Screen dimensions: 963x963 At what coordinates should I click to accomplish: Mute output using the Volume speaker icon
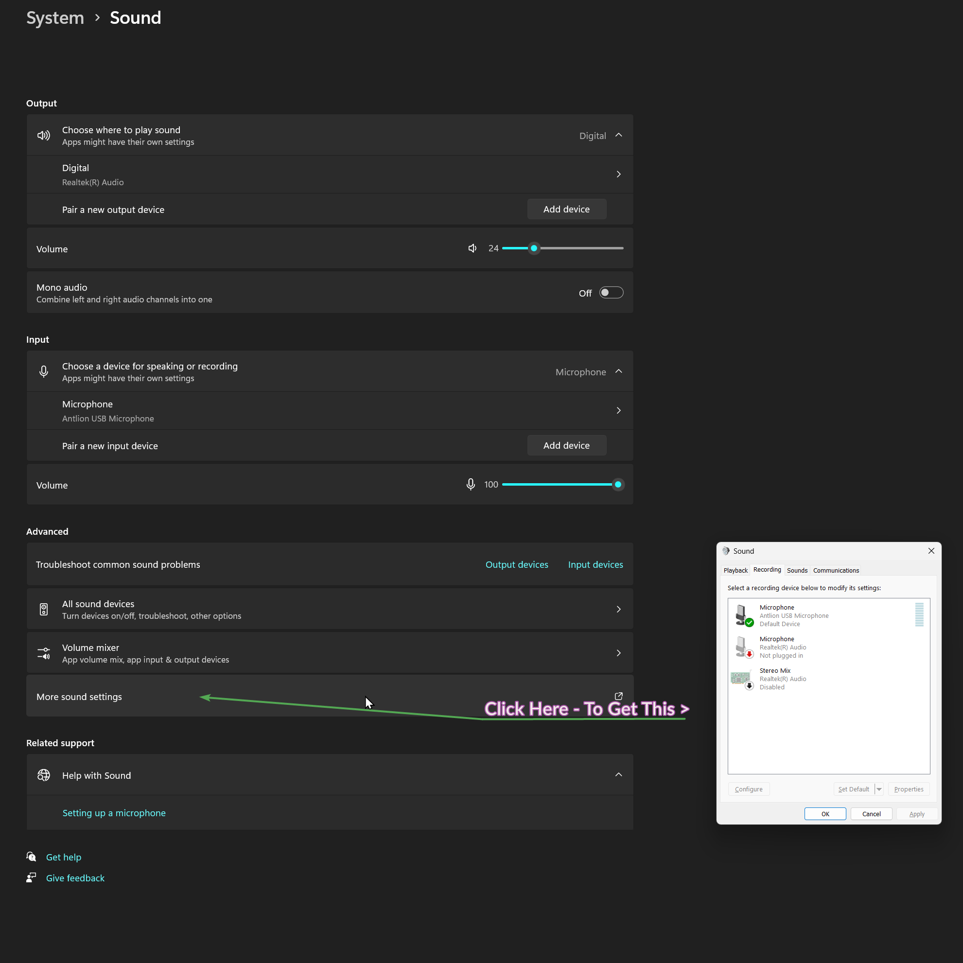click(x=473, y=248)
